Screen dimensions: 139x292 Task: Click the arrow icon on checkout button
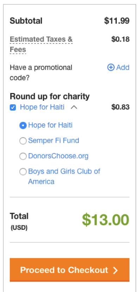pos(115,270)
